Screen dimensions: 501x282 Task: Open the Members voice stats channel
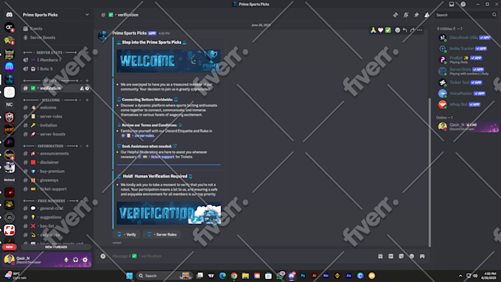(56, 60)
